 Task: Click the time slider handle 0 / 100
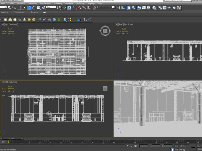point(11,138)
